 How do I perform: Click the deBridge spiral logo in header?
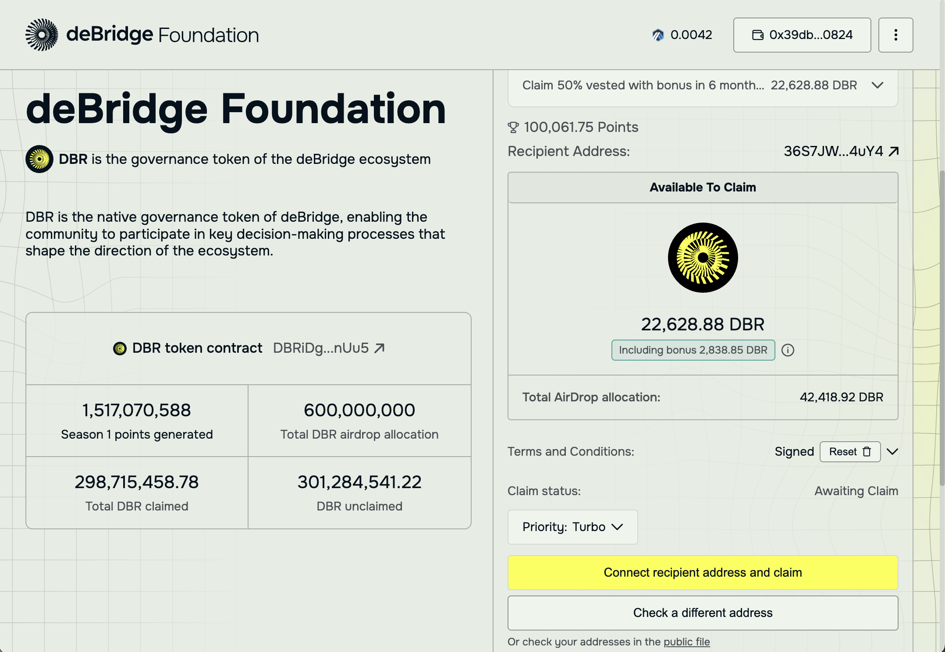pyautogui.click(x=42, y=35)
